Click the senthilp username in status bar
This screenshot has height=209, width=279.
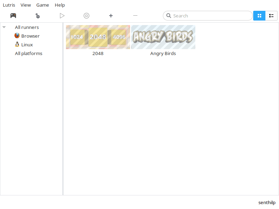(267, 202)
